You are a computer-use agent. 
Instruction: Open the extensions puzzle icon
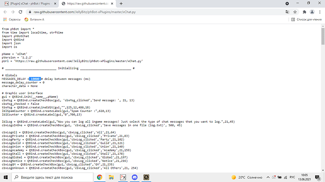pyautogui.click(x=304, y=12)
